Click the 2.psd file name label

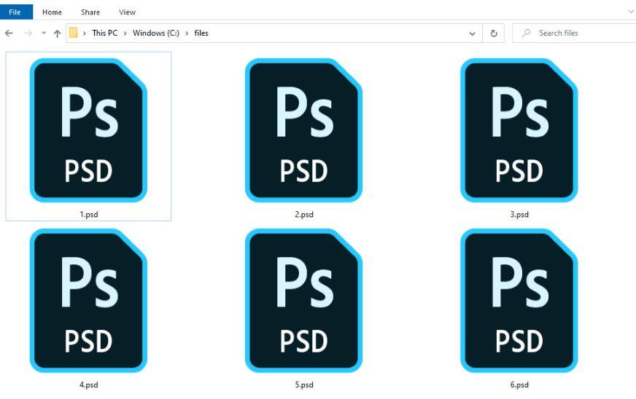pos(304,214)
